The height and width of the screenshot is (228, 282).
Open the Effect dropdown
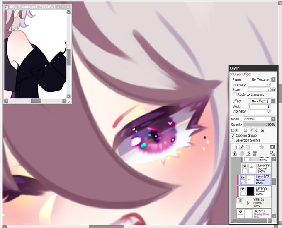(273, 101)
